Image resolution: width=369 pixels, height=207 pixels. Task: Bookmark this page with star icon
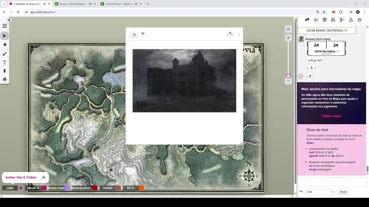coord(324,12)
